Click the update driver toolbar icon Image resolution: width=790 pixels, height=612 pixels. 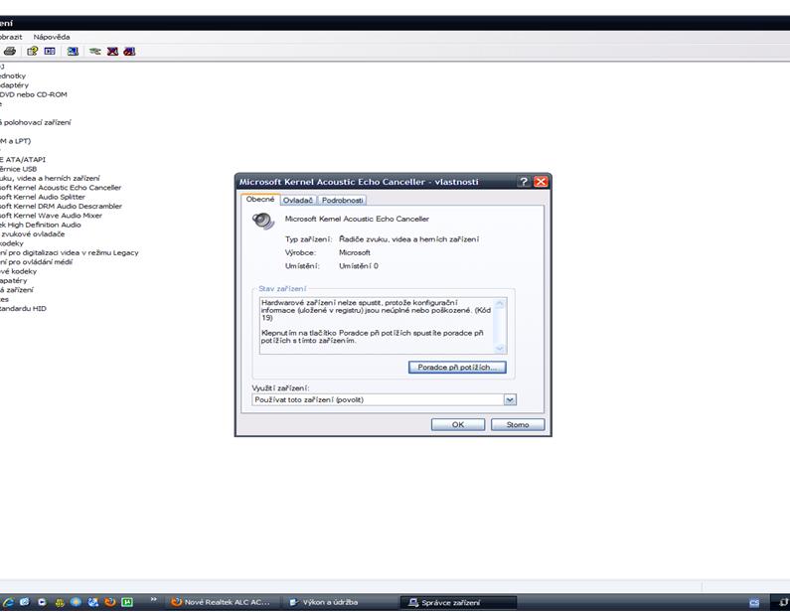(95, 51)
